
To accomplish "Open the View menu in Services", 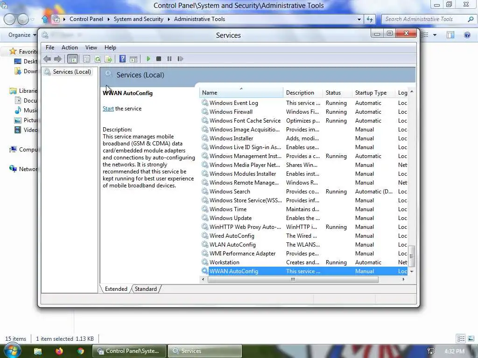I will tap(91, 48).
